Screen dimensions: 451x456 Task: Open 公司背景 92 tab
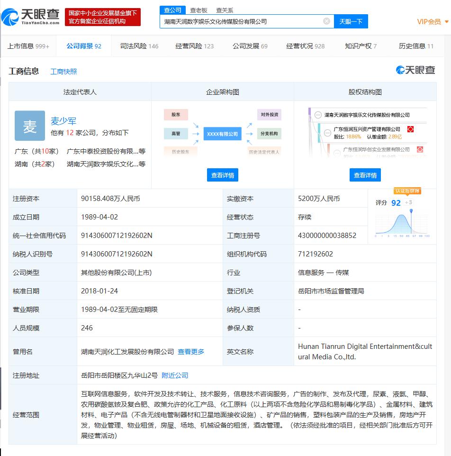tap(84, 46)
